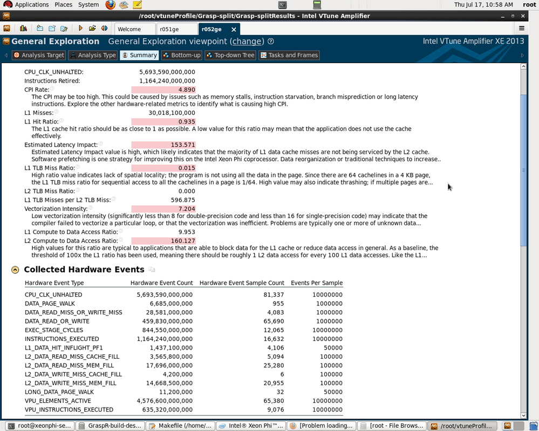Image resolution: width=539 pixels, height=431 pixels.
Task: Switch to Makefile editor taskbar window
Action: [180, 426]
